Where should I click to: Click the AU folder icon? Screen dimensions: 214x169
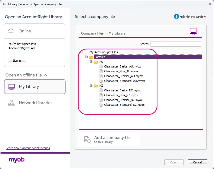click(x=96, y=62)
